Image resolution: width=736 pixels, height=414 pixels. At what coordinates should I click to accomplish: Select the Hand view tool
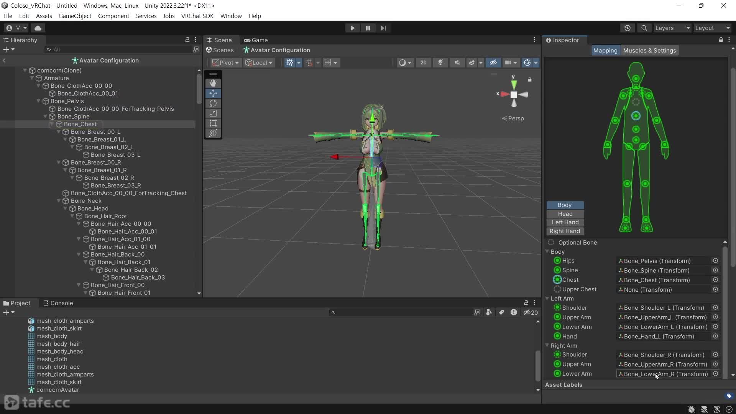tap(213, 83)
